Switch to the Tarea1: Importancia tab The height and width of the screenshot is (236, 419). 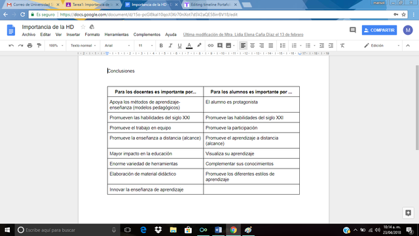pos(92,5)
